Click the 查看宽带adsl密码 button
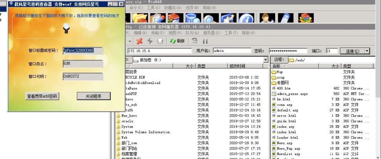This screenshot has height=159, width=381. click(x=42, y=96)
